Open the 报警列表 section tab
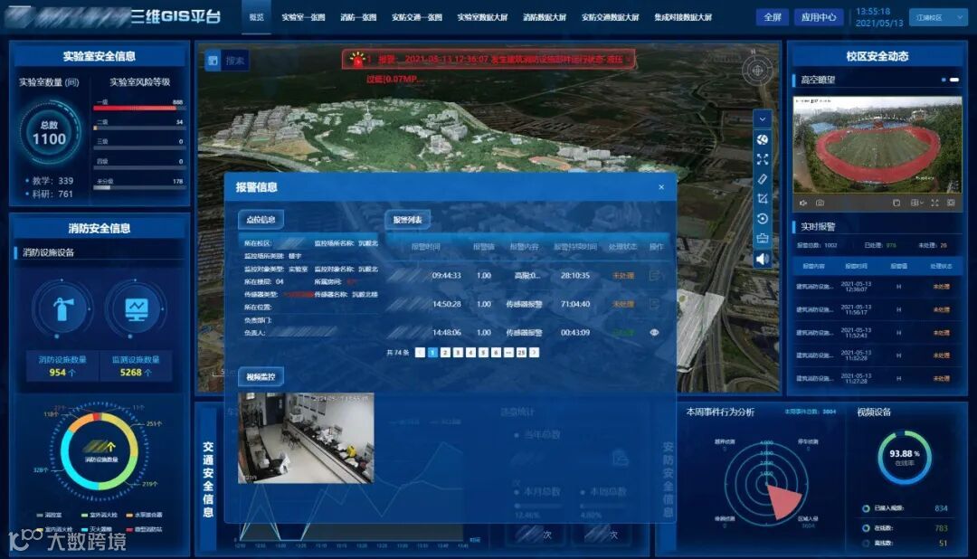Viewport: 977px width, 559px height. [407, 220]
